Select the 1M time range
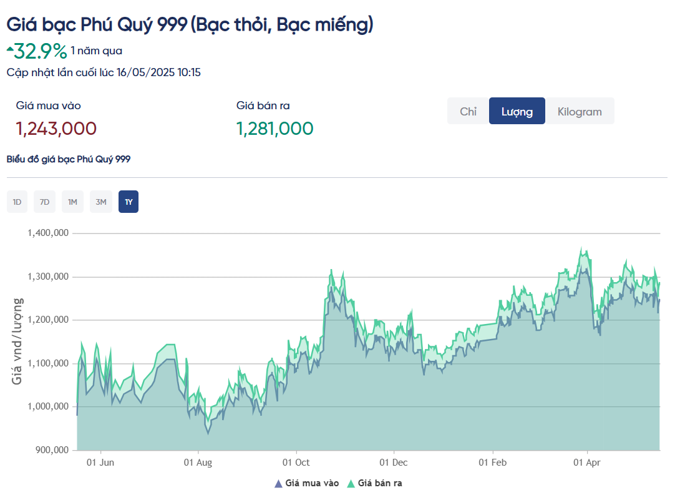This screenshot has width=675, height=495. tap(72, 202)
